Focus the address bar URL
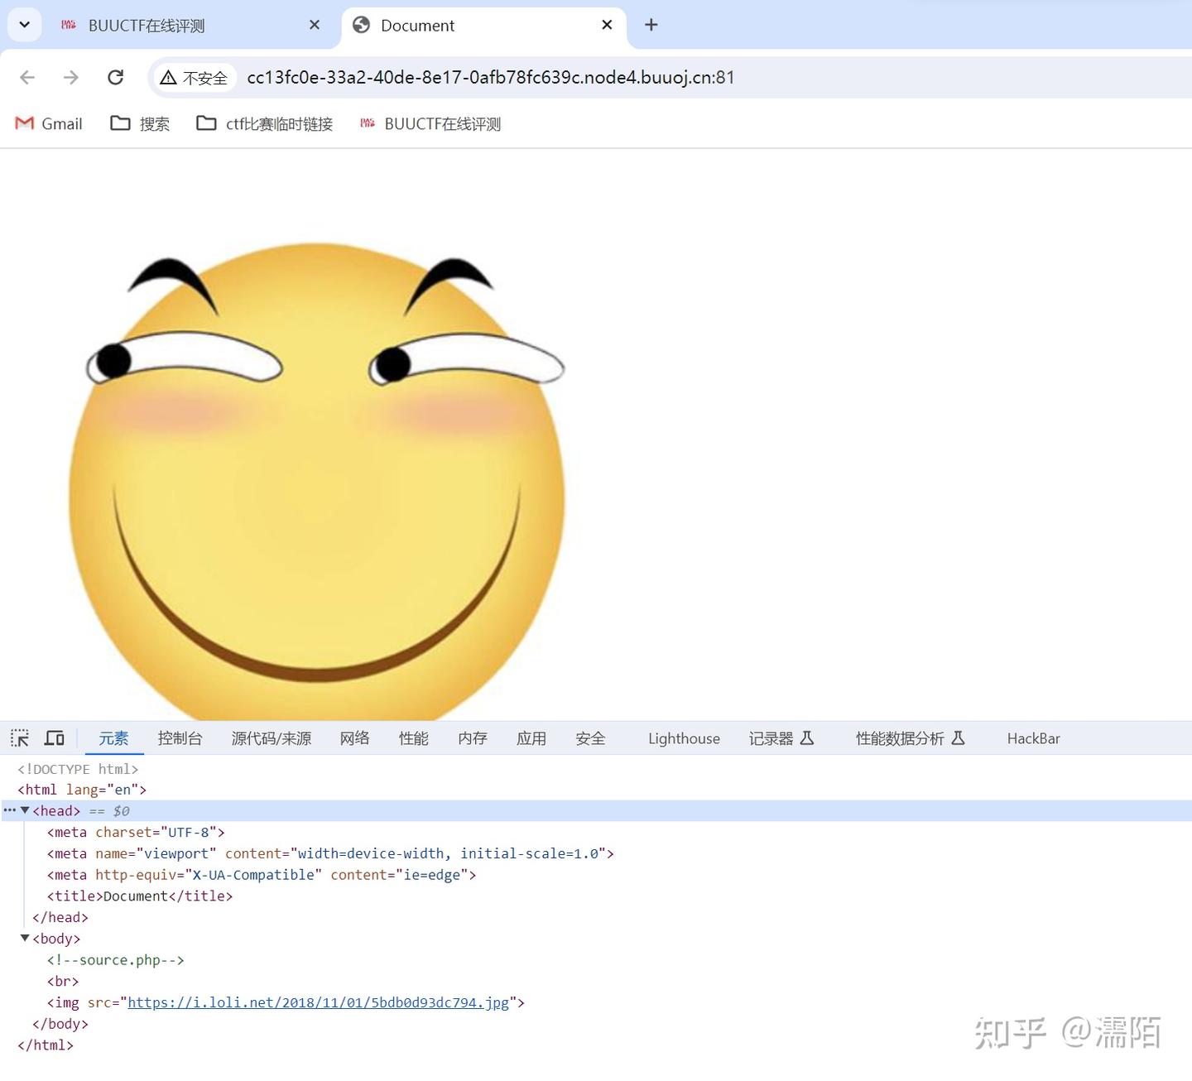 (x=490, y=78)
